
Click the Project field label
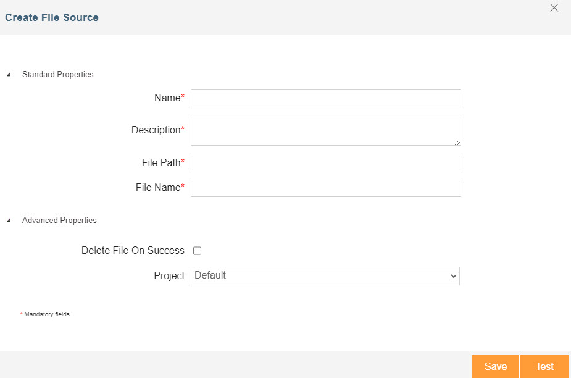[169, 276]
